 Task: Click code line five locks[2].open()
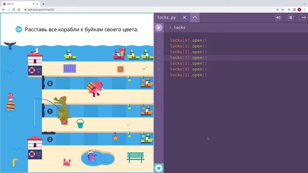(x=188, y=63)
